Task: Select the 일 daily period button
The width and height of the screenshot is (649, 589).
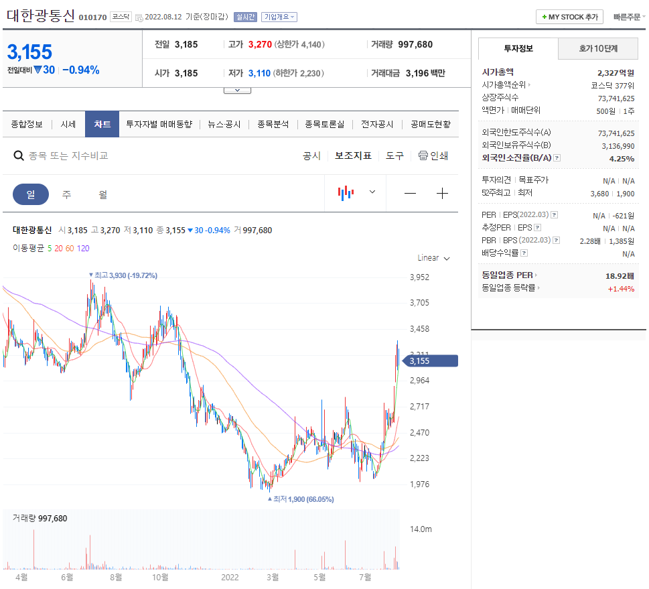Action: (x=31, y=194)
